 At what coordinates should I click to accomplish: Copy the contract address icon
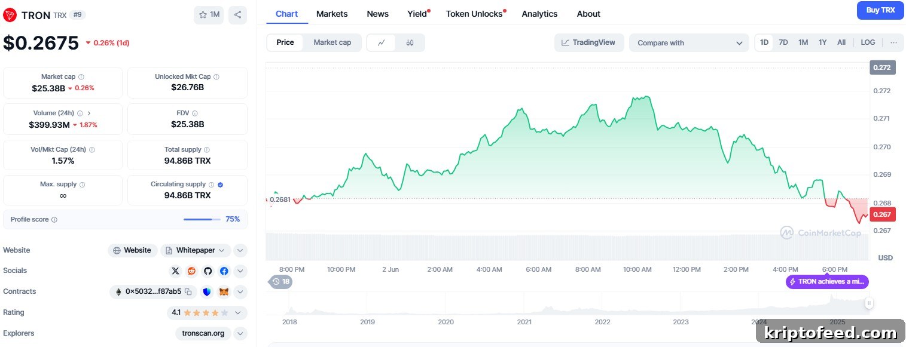pyautogui.click(x=188, y=292)
